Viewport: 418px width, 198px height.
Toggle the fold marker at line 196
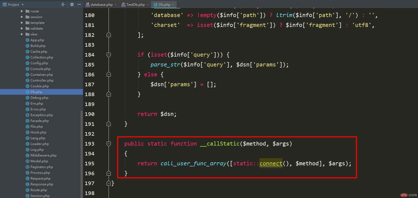[x=109, y=173]
